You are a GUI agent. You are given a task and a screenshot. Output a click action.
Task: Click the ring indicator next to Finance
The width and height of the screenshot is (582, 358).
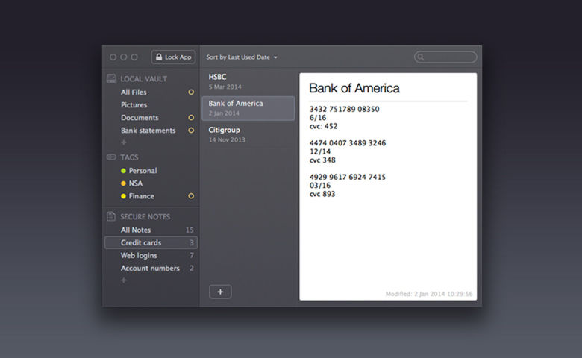point(191,196)
